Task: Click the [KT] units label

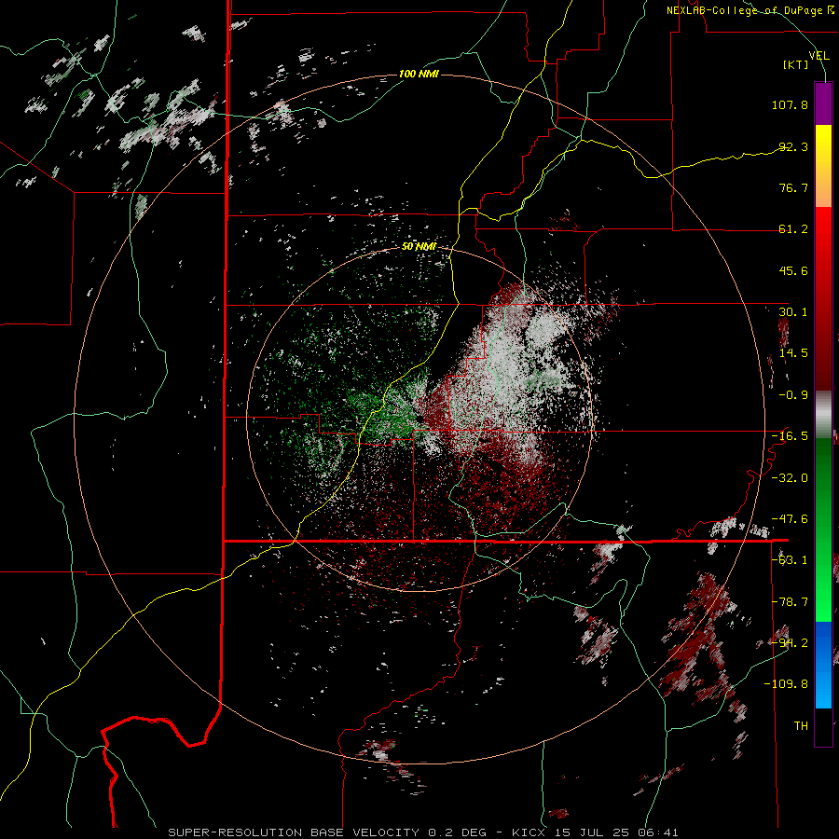Action: [x=796, y=64]
